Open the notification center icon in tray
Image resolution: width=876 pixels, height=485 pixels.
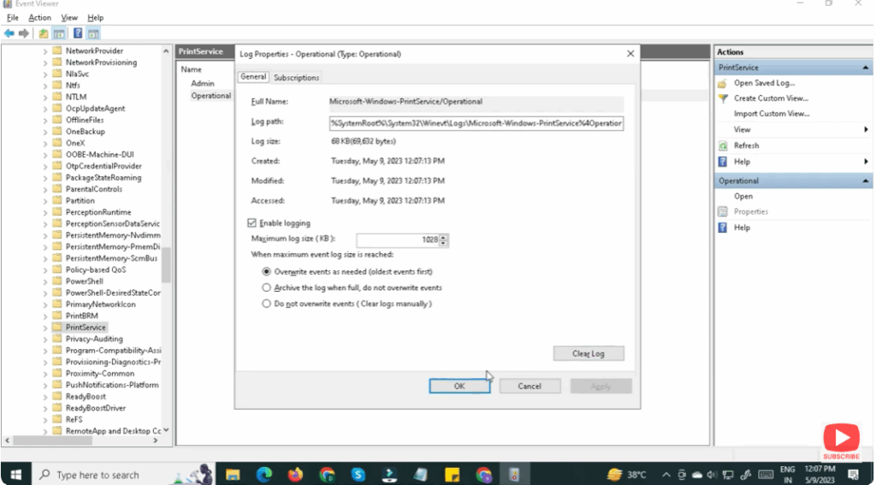[x=855, y=475]
